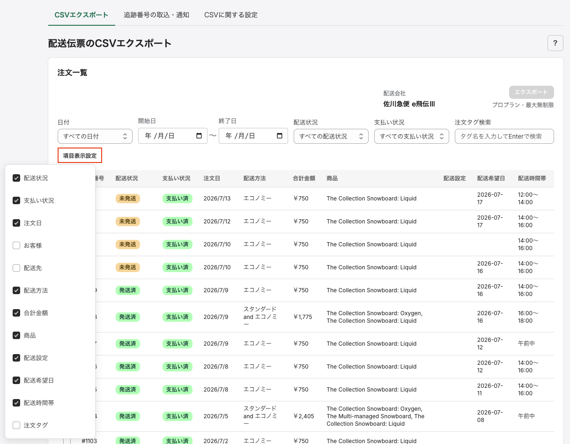Image resolution: width=570 pixels, height=444 pixels.
Task: Uncheck the 注文日 column checkbox
Action: pos(16,223)
